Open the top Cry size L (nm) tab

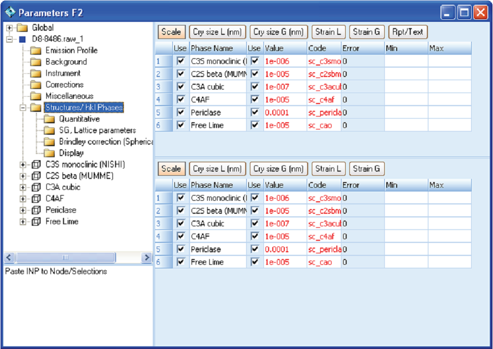pyautogui.click(x=217, y=32)
